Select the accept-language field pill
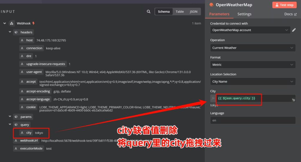This screenshot has height=162, width=301. point(36,99)
